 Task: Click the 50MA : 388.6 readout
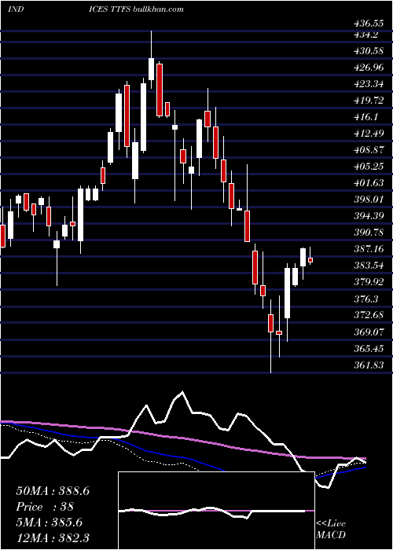tap(53, 491)
